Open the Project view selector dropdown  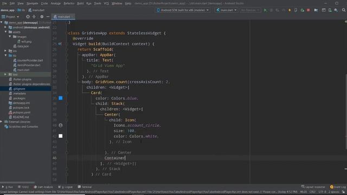[x=10, y=17]
